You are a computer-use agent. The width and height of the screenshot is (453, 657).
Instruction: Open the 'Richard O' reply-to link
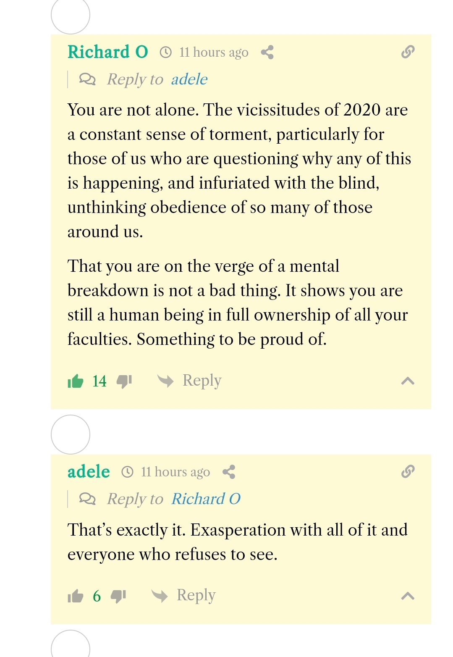(206, 499)
